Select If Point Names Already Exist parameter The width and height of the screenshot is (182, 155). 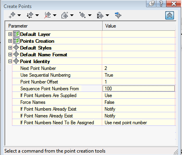(x=47, y=116)
